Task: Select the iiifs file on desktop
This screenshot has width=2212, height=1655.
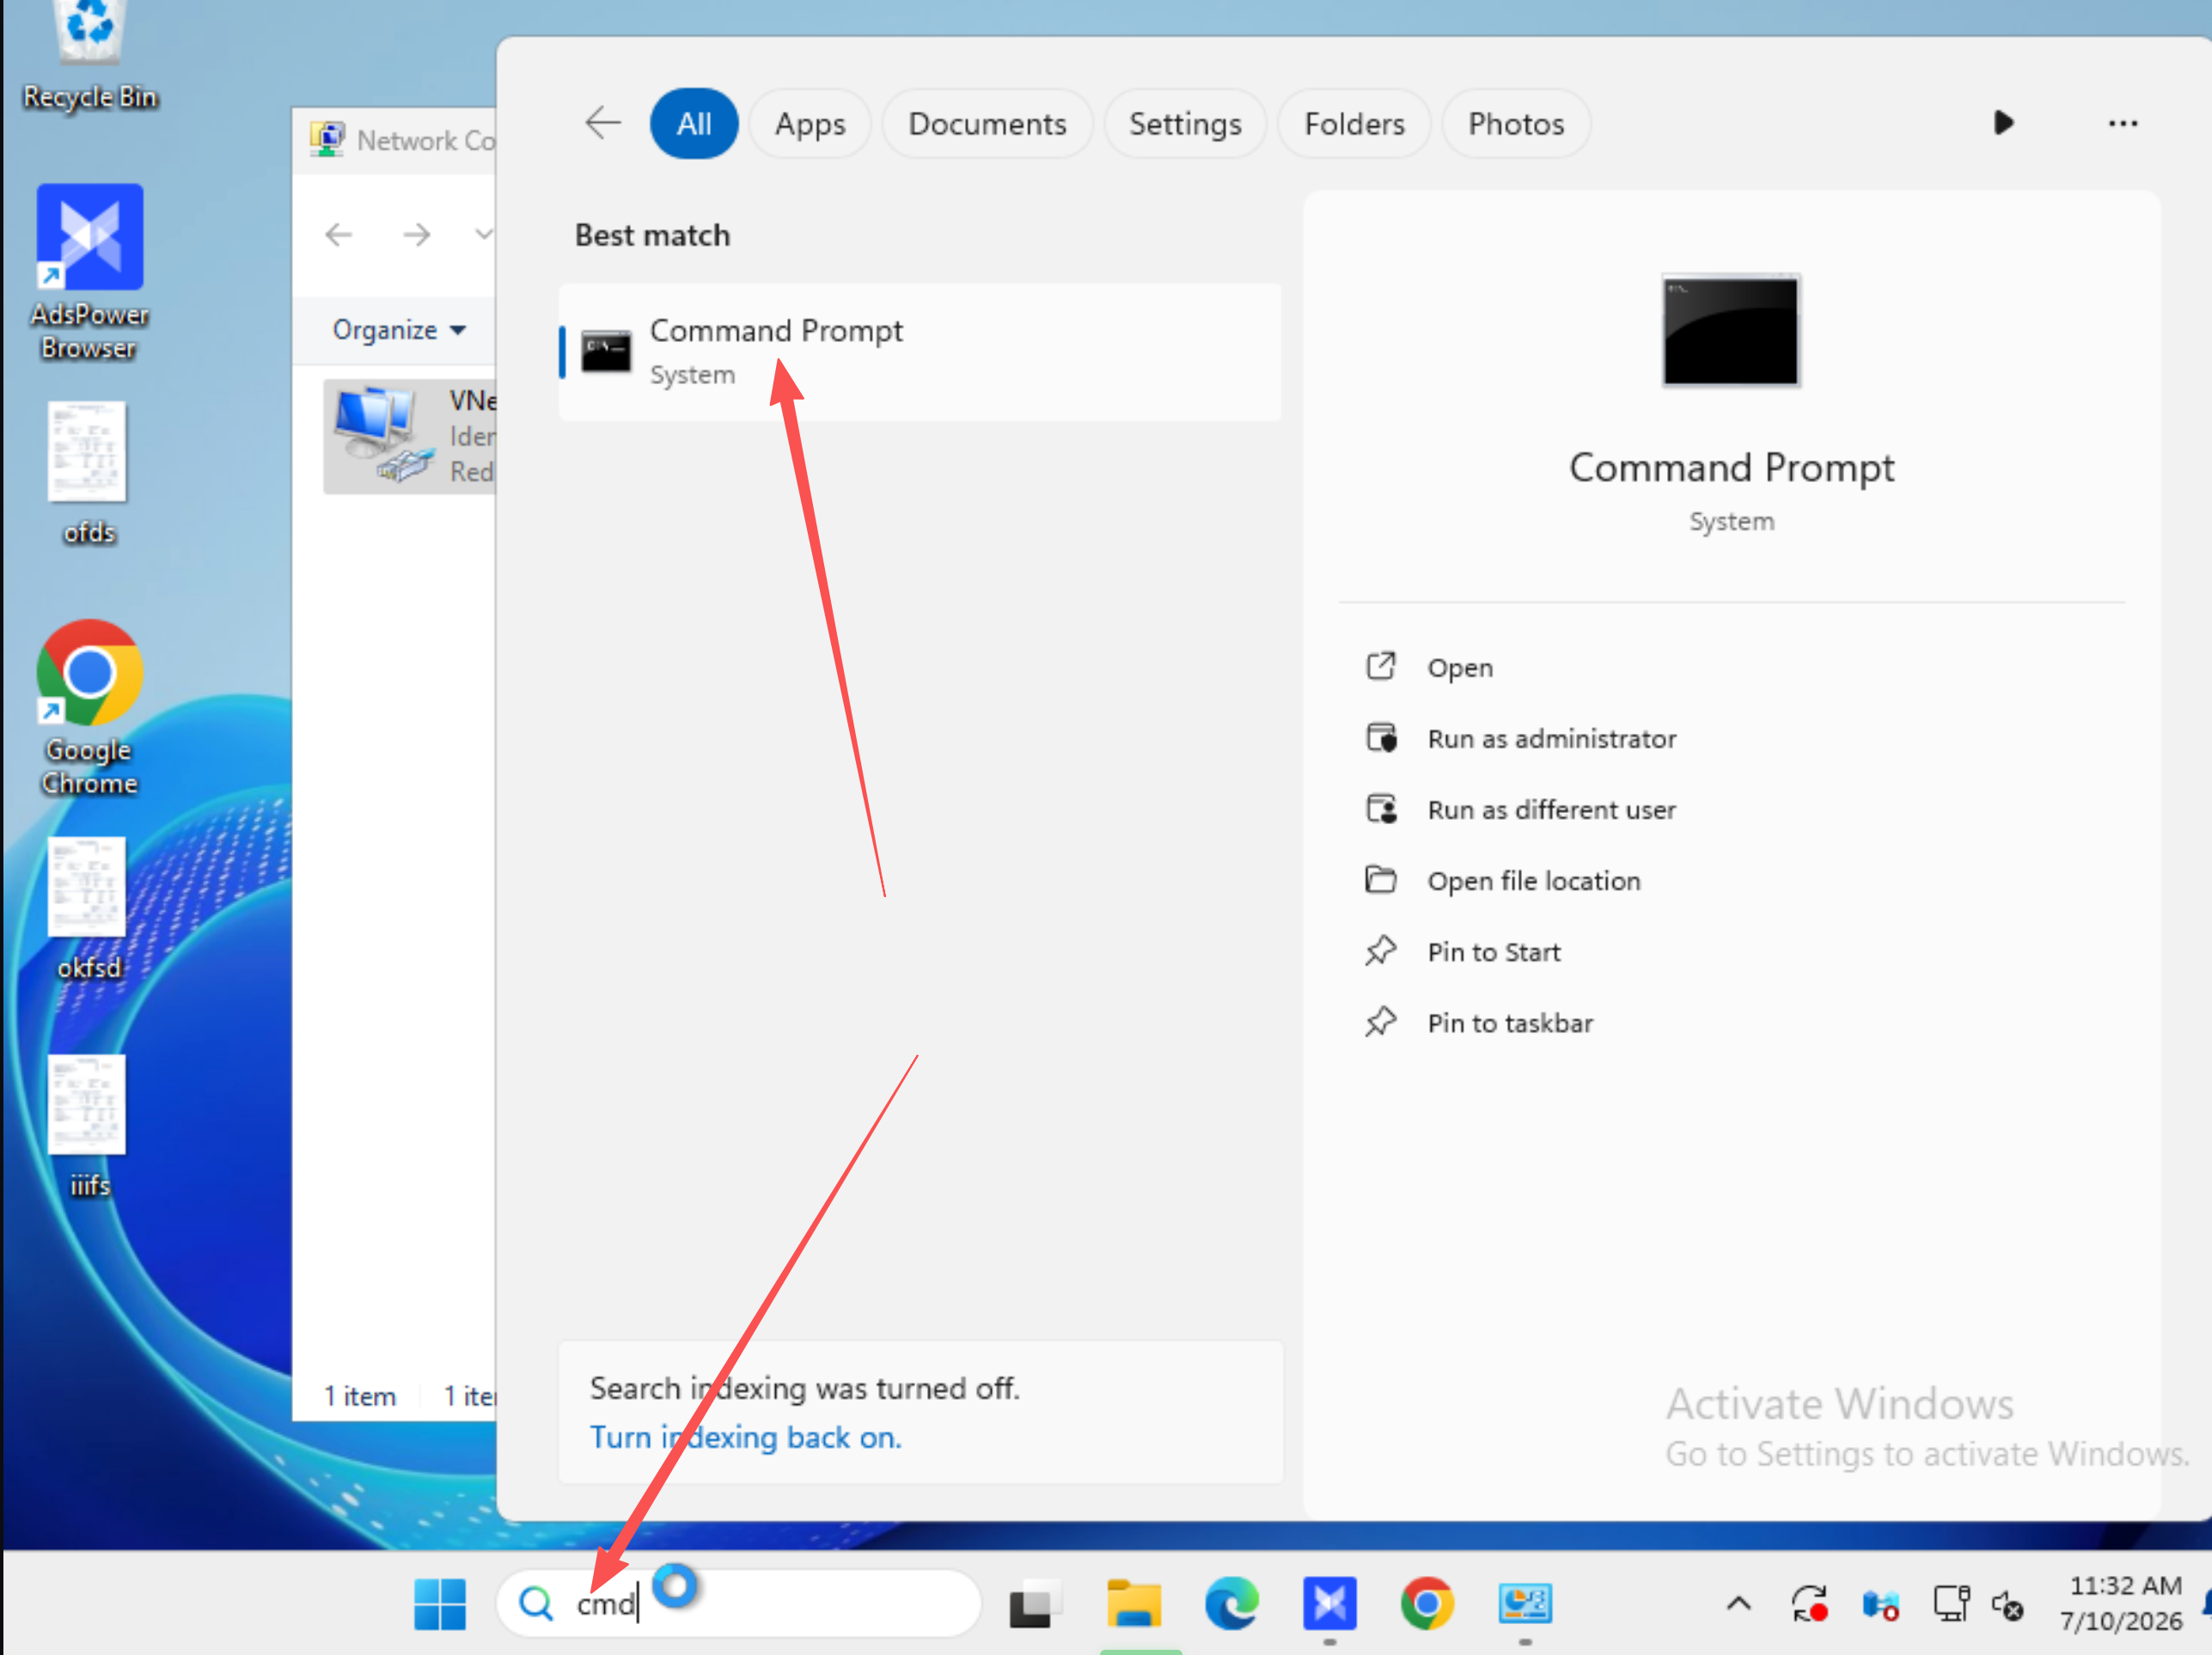Action: 88,1127
